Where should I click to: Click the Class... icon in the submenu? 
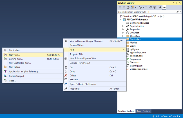click(x=5, y=80)
